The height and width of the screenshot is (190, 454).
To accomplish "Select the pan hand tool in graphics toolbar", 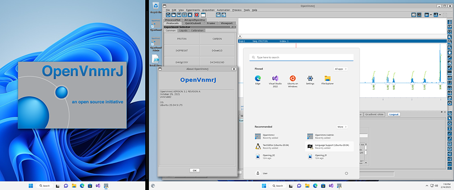I will (449, 52).
